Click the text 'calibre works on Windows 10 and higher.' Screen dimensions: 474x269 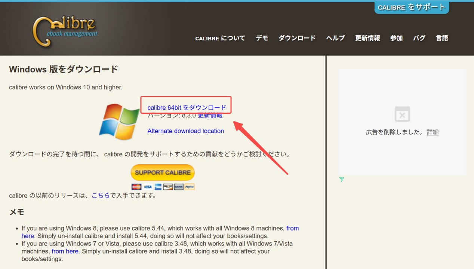[66, 87]
